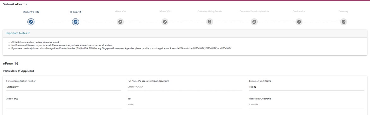Click the note "All field(s) are mandatory unless otherwise stated"

[35, 42]
